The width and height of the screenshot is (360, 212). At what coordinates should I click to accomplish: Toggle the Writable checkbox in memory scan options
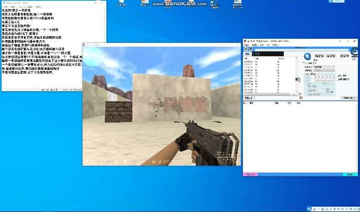coord(307,83)
